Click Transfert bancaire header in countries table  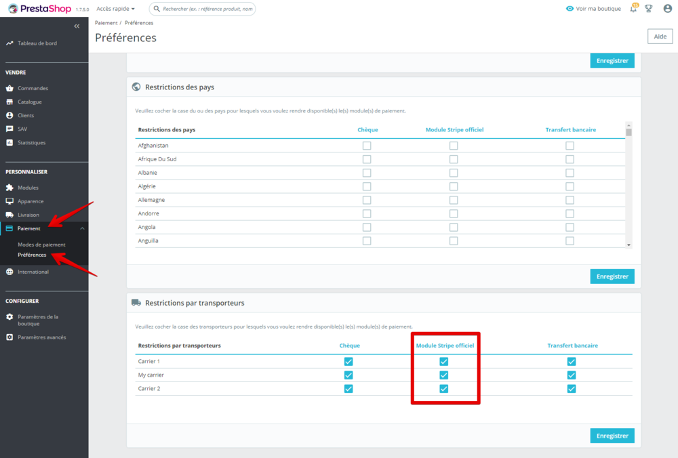tap(571, 129)
